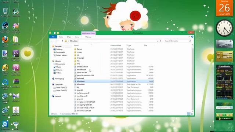Image resolution: width=235 pixels, height=132 pixels.
Task: Click the Drives Monitor gadget
Action: pyautogui.click(x=224, y=82)
